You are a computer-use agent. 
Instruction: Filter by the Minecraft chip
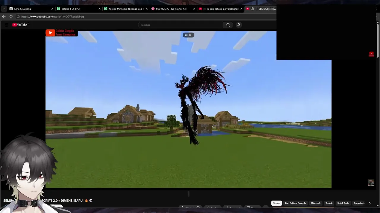(x=316, y=203)
